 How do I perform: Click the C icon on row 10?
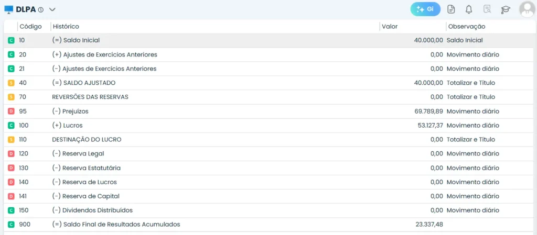[12, 40]
